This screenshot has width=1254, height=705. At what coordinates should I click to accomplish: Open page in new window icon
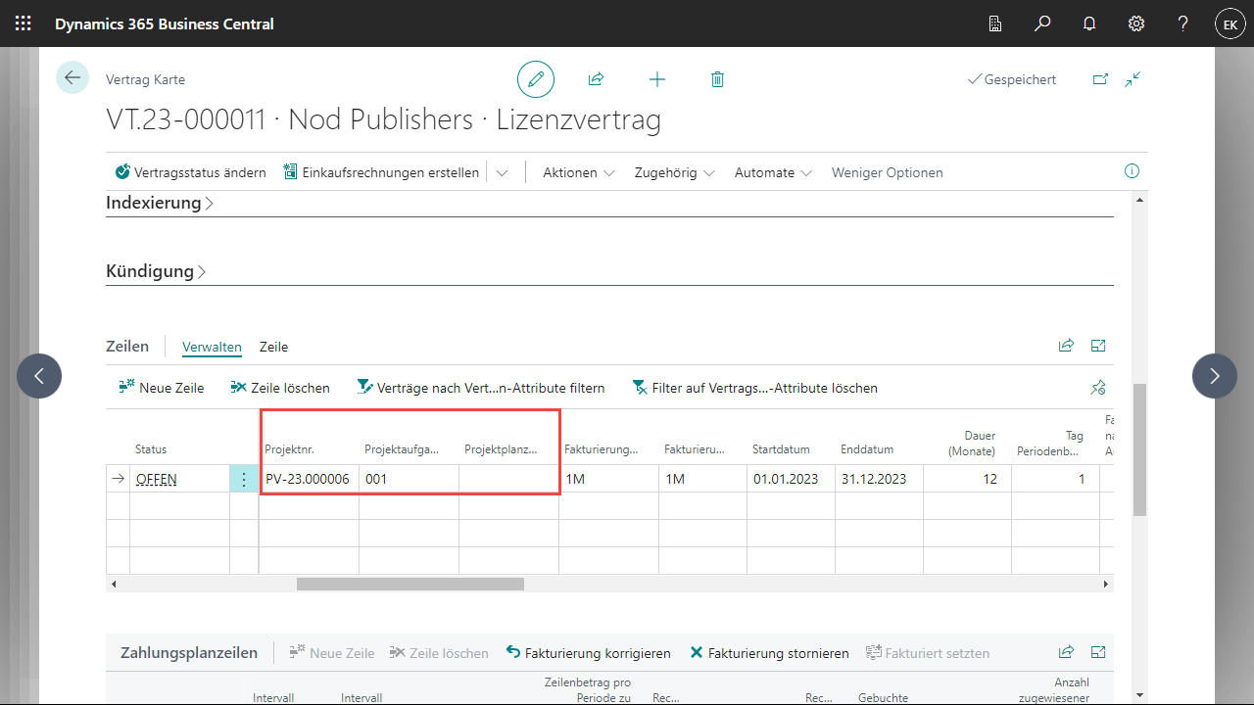coord(1100,79)
